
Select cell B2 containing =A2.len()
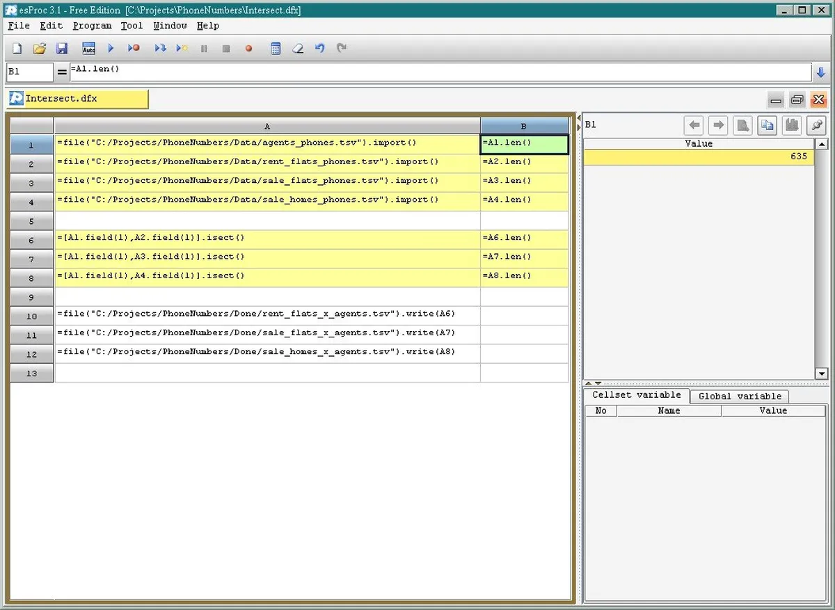coord(524,164)
